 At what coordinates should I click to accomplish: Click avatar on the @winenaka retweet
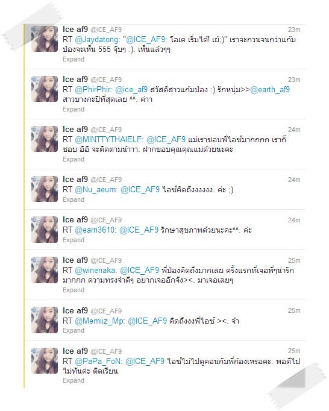click(x=45, y=270)
